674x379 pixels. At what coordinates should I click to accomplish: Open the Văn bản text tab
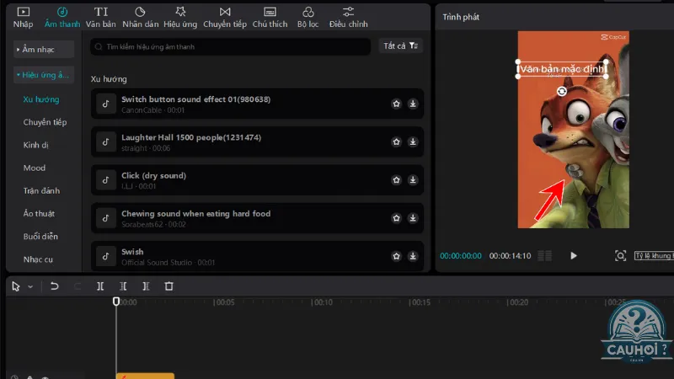tap(101, 18)
